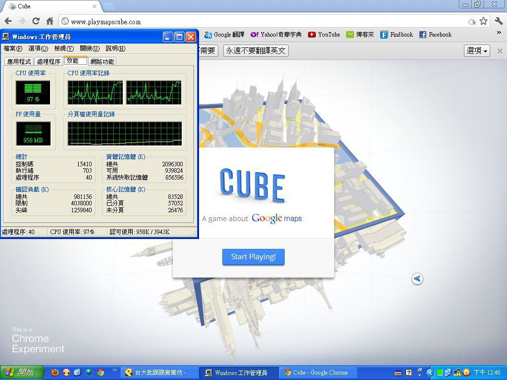The height and width of the screenshot is (380, 507).
Task: Expand the quick launch overflow chevron
Action: tap(114, 370)
